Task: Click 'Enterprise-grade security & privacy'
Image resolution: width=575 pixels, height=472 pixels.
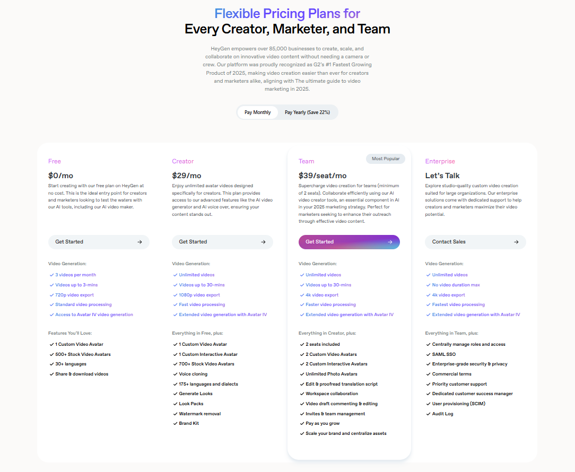Action: pos(469,364)
